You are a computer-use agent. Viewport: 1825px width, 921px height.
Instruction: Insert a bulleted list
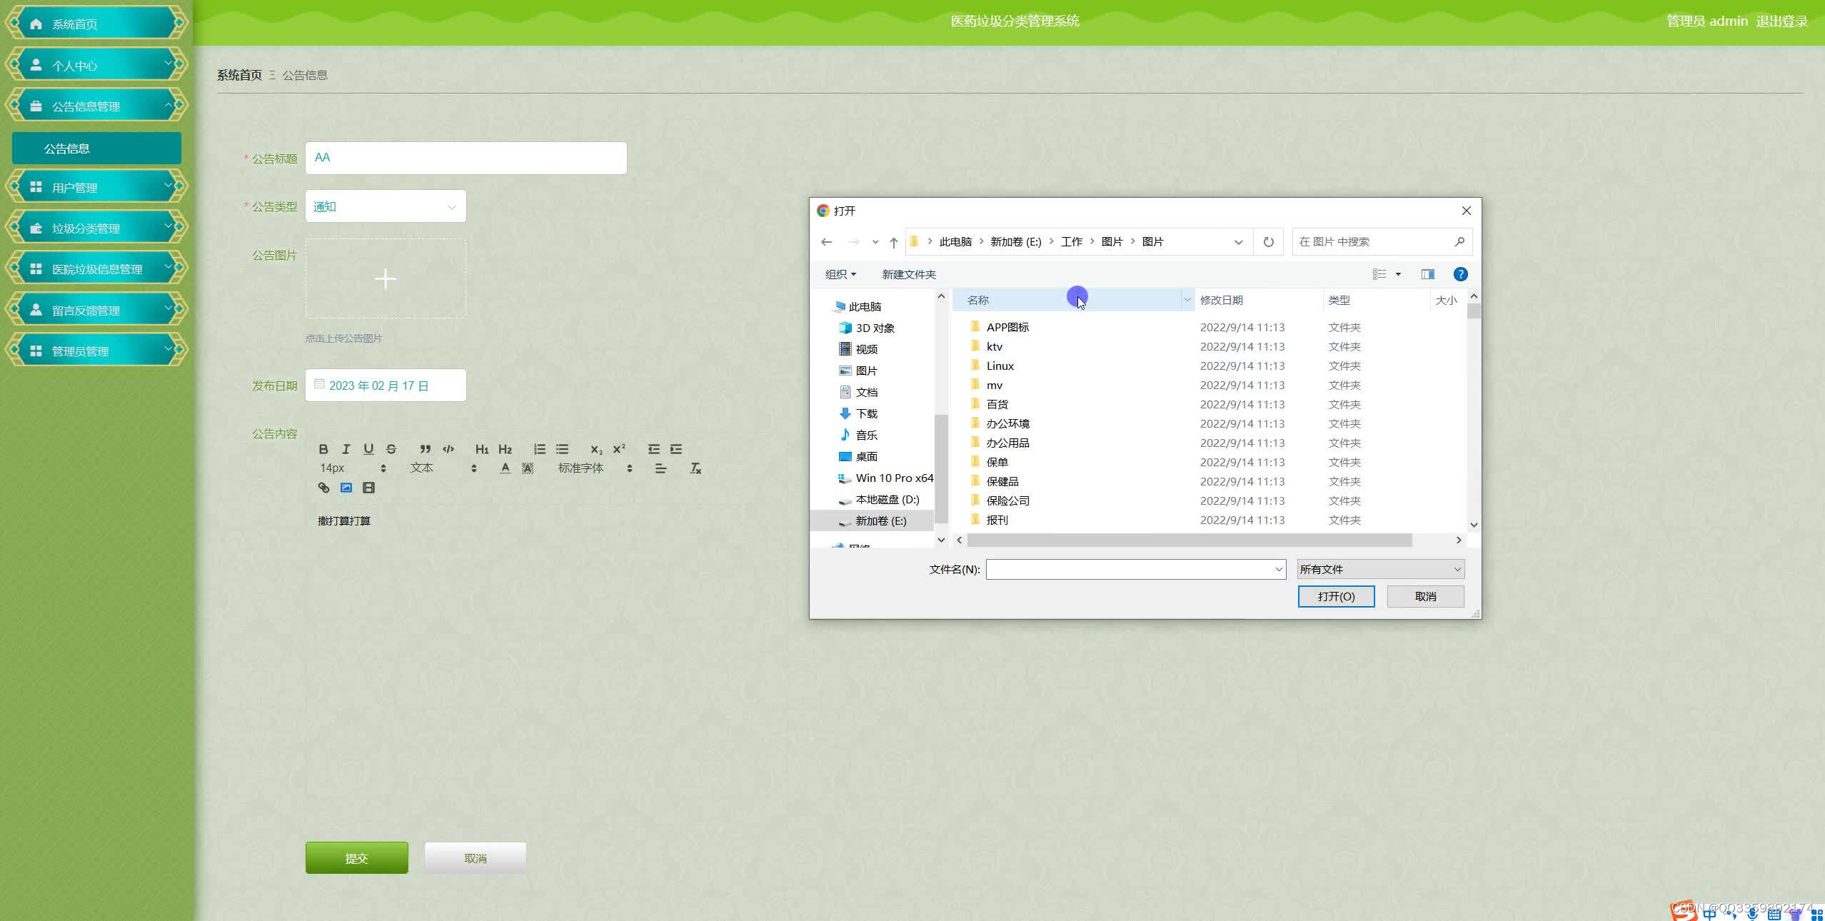click(x=563, y=449)
